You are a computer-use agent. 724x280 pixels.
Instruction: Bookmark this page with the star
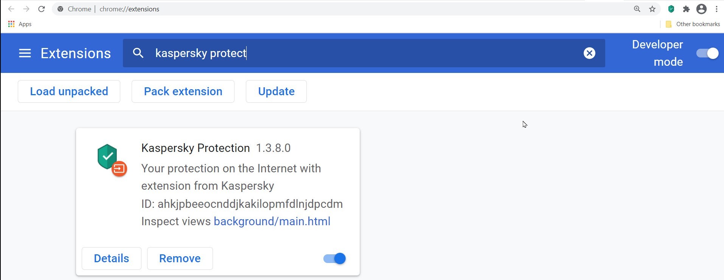652,9
